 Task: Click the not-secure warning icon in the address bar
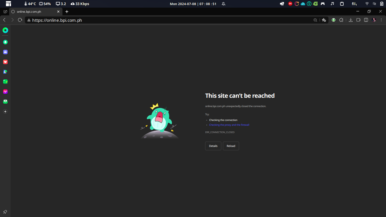point(29,20)
